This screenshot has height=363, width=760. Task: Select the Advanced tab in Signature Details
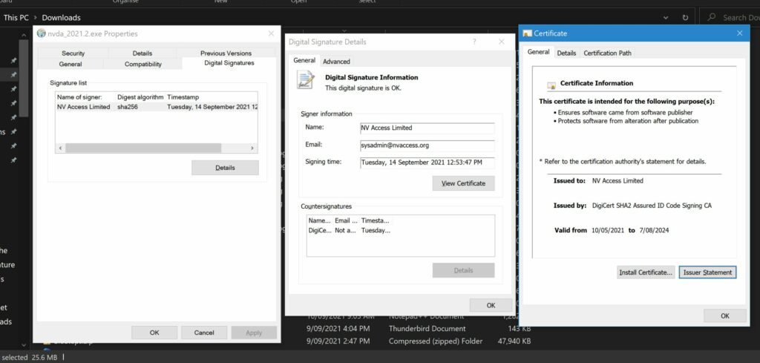pos(336,62)
